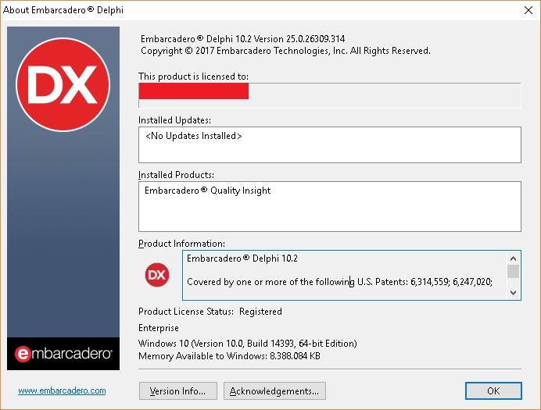Click the "Enterprise" edition label

159,328
